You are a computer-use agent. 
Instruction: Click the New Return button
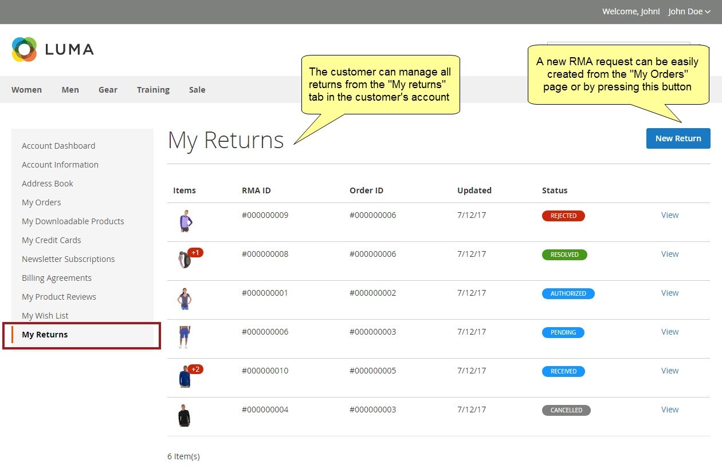point(678,138)
